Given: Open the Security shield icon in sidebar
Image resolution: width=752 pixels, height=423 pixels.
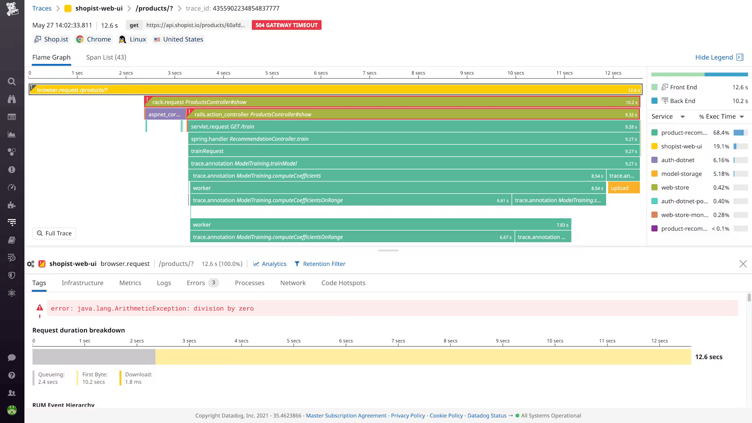Looking at the screenshot, I should click(12, 275).
